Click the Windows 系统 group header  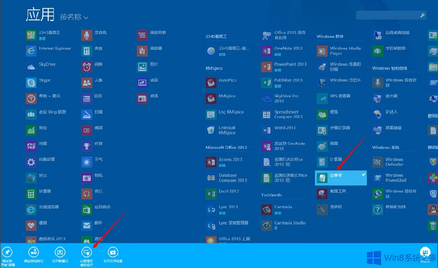pyautogui.click(x=385, y=147)
